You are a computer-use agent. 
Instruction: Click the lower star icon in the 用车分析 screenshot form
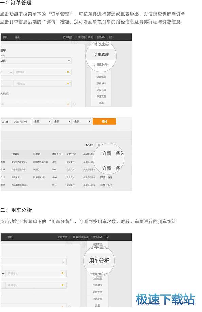pos(62,285)
